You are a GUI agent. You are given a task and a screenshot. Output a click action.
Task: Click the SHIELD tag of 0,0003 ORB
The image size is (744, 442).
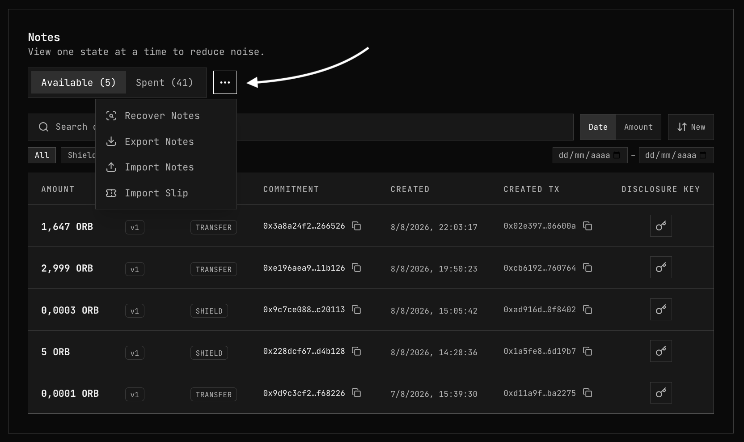tap(209, 311)
